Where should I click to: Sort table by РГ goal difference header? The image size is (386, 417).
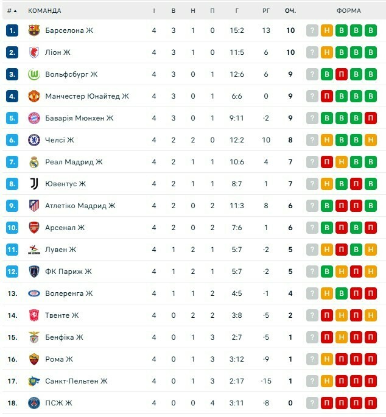pyautogui.click(x=266, y=11)
